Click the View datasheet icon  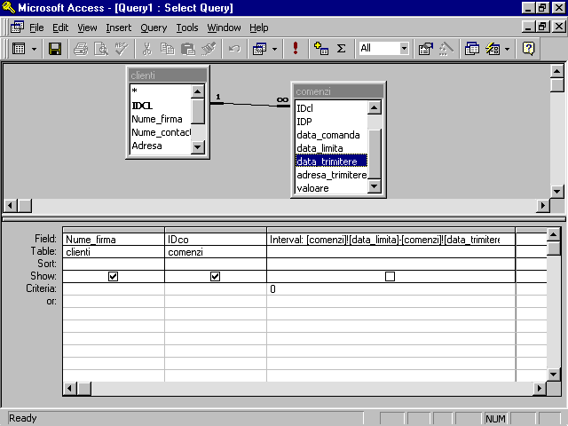click(x=19, y=49)
